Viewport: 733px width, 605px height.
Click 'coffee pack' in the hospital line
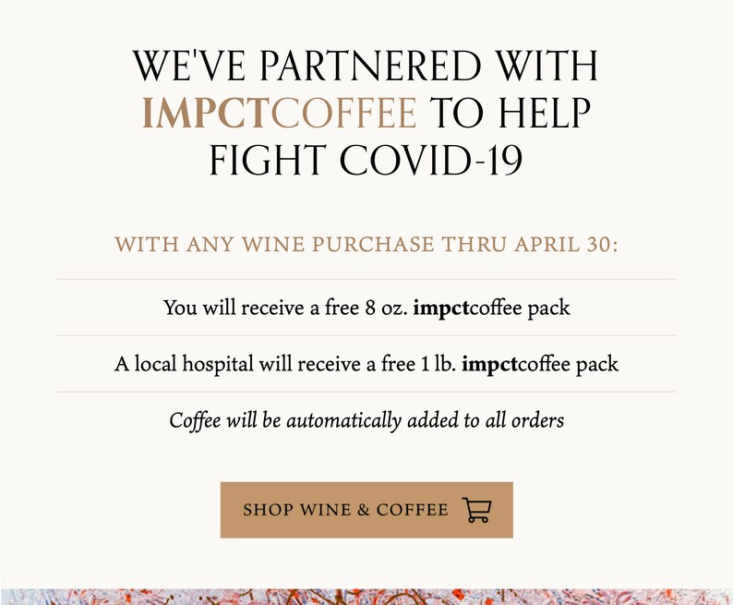pos(568,365)
